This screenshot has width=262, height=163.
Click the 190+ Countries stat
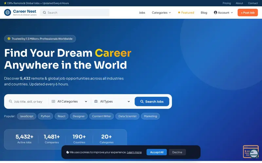(79, 139)
